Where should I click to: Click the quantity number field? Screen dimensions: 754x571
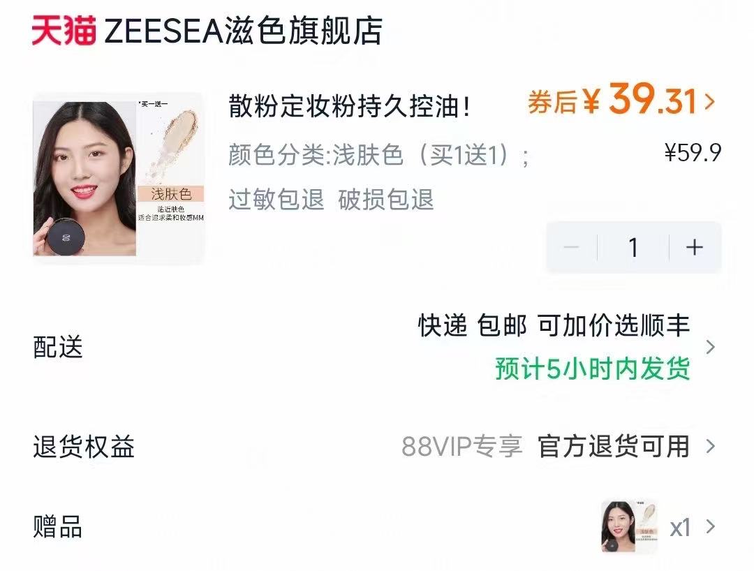[x=633, y=248]
